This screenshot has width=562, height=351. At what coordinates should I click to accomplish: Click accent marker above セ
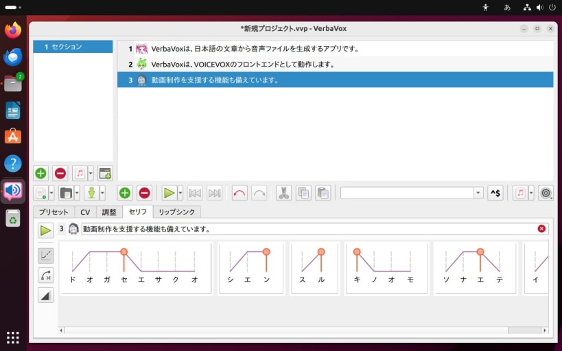point(124,251)
